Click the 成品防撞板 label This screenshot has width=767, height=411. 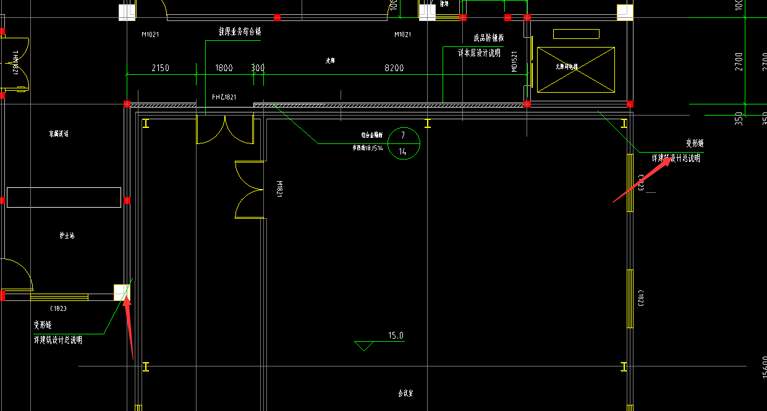point(488,38)
